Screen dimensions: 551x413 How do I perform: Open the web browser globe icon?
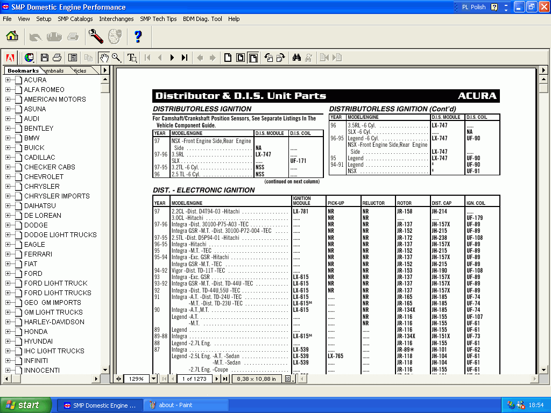pos(29,58)
